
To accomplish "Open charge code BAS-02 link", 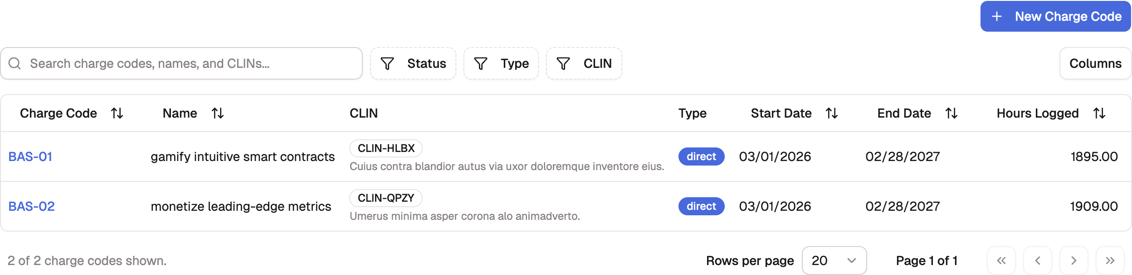I will 32,206.
